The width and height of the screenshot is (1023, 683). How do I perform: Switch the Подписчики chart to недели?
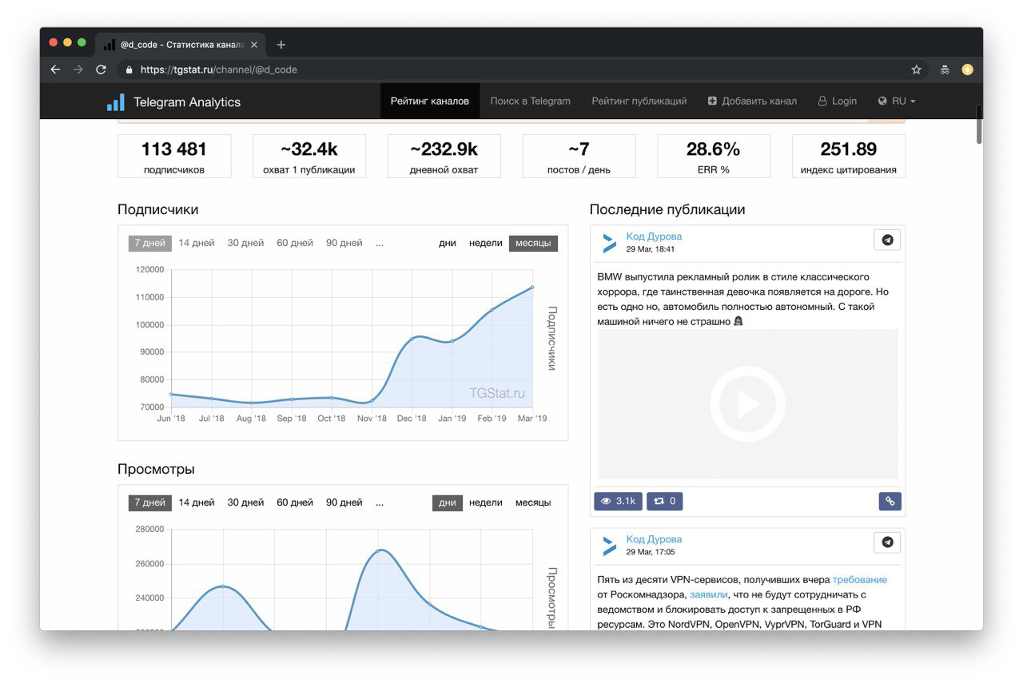pos(486,243)
